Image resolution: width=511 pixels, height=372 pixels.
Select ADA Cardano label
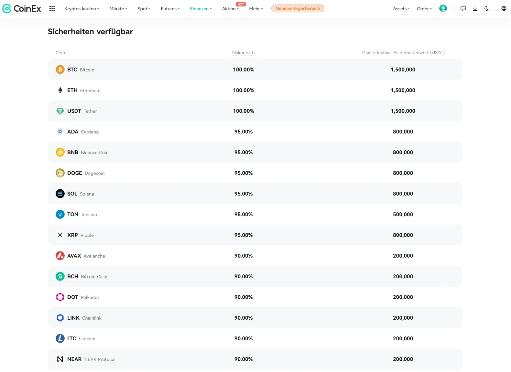pyautogui.click(x=83, y=132)
